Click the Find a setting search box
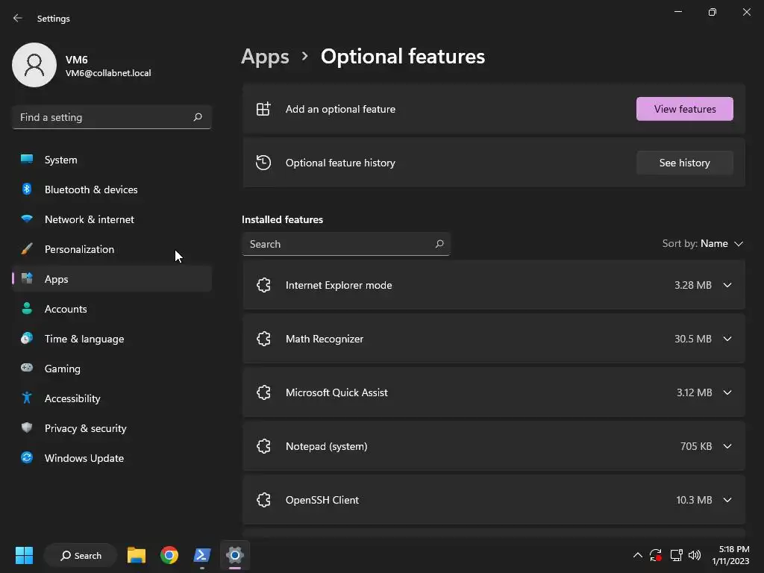764x573 pixels. pyautogui.click(x=104, y=117)
